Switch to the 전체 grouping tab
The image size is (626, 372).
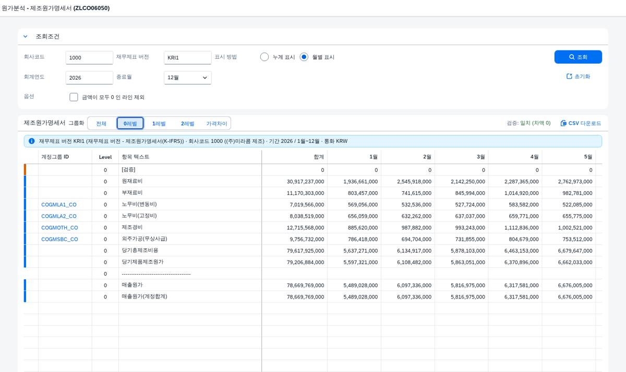tap(101, 123)
